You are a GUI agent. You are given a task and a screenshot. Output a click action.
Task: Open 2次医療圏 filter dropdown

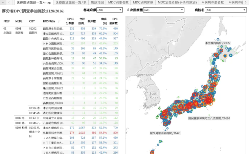click(x=163, y=10)
